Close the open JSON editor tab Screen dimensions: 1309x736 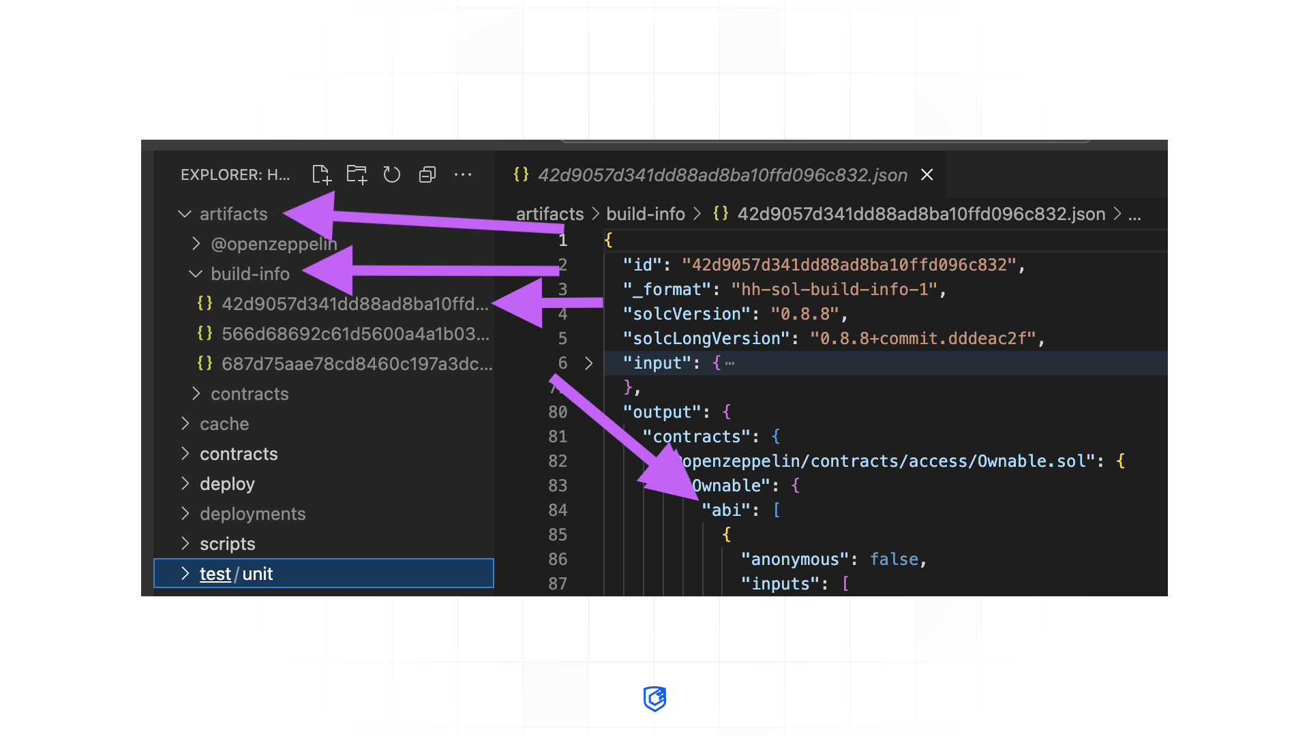point(927,174)
